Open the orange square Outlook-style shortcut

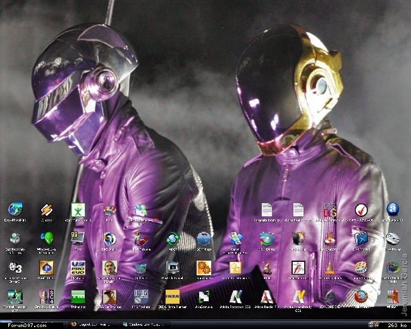click(x=235, y=268)
